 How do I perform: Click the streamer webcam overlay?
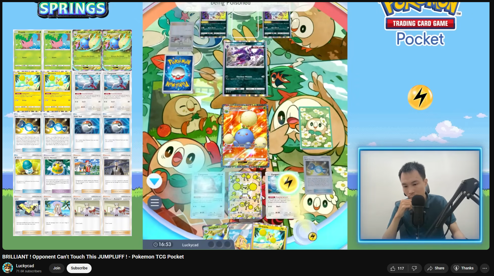coord(420,195)
